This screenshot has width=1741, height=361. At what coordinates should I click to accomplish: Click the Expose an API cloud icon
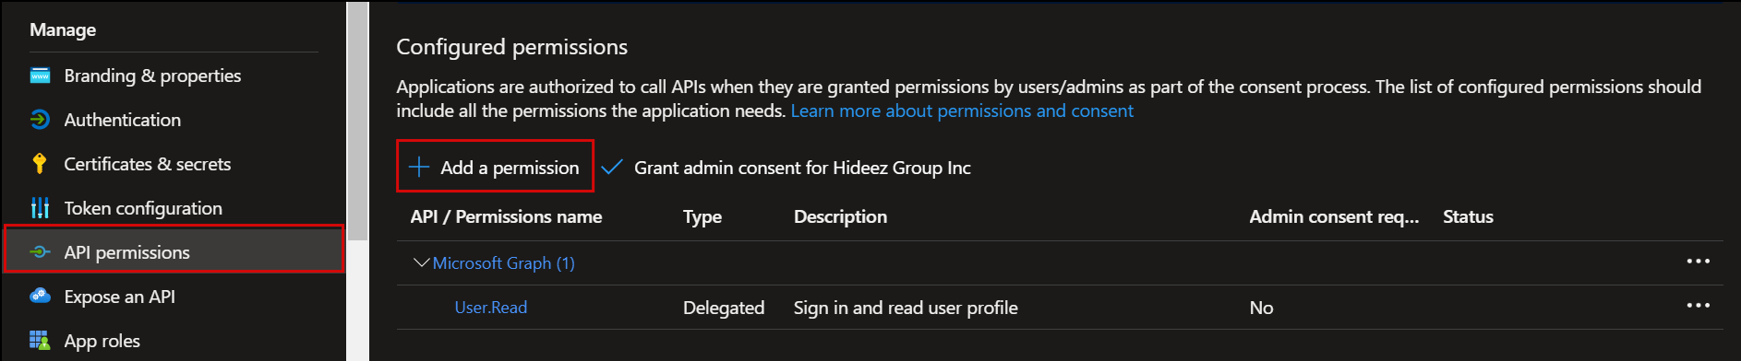click(40, 296)
